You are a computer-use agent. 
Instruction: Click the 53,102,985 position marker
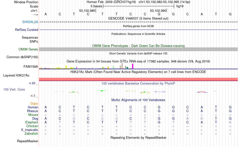(87, 11)
